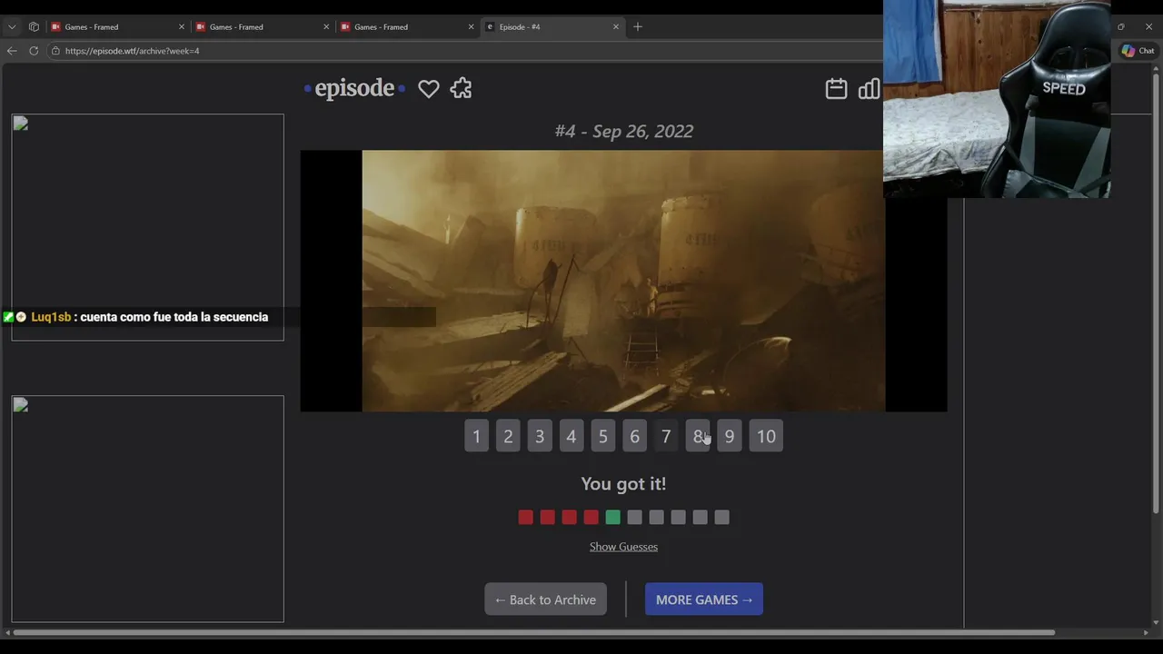Show frame 6
This screenshot has width=1163, height=654.
coord(634,436)
